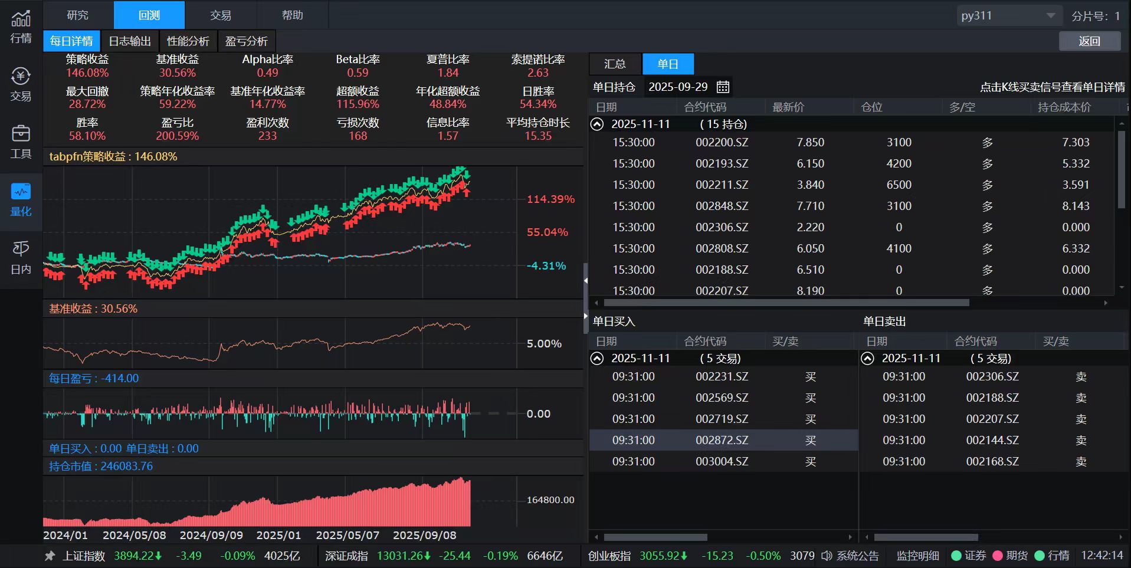Viewport: 1131px width, 568px height.
Task: Collapse the 2025-11-11 单日买入 group
Action: pyautogui.click(x=596, y=358)
